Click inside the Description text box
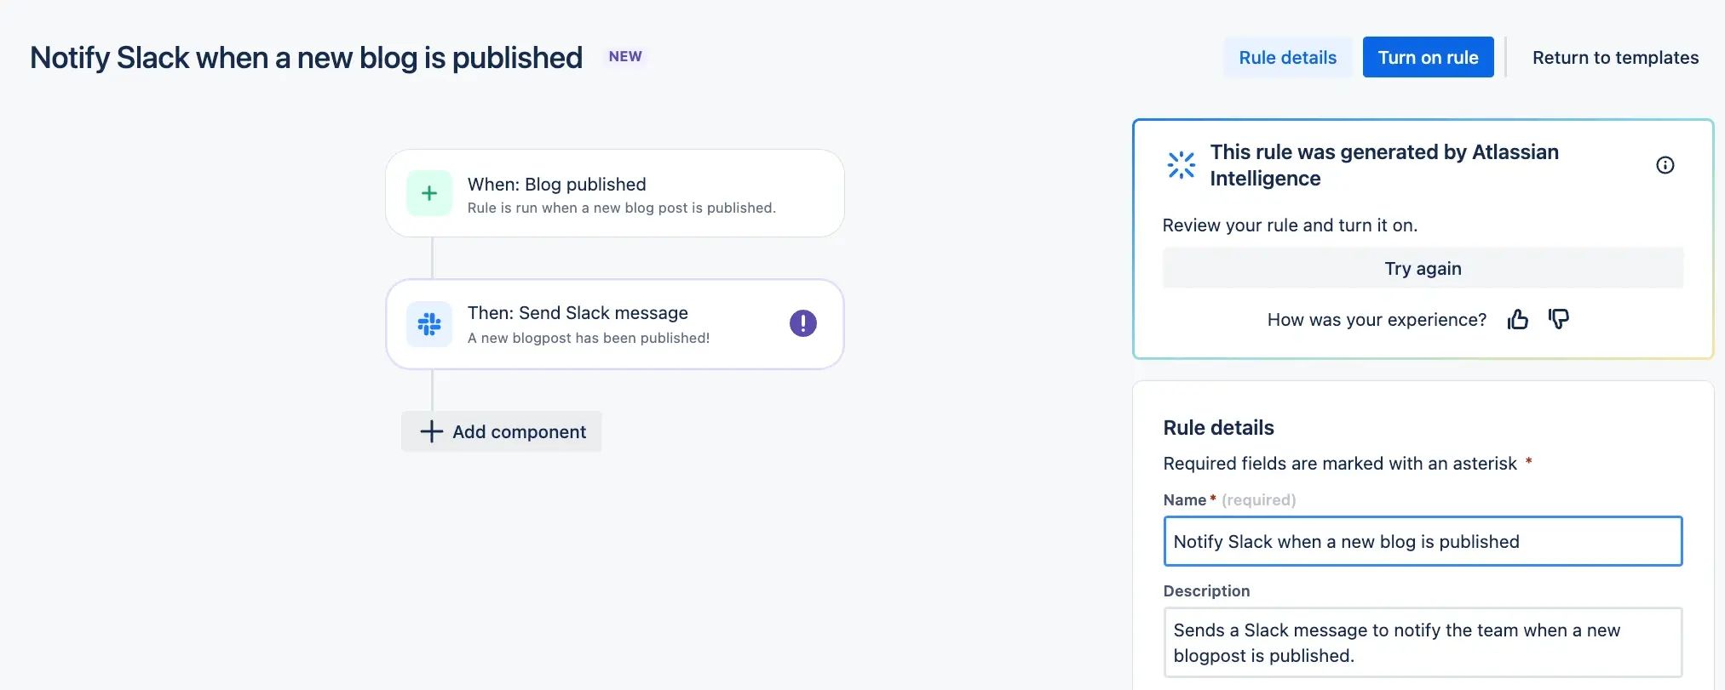 click(x=1423, y=642)
